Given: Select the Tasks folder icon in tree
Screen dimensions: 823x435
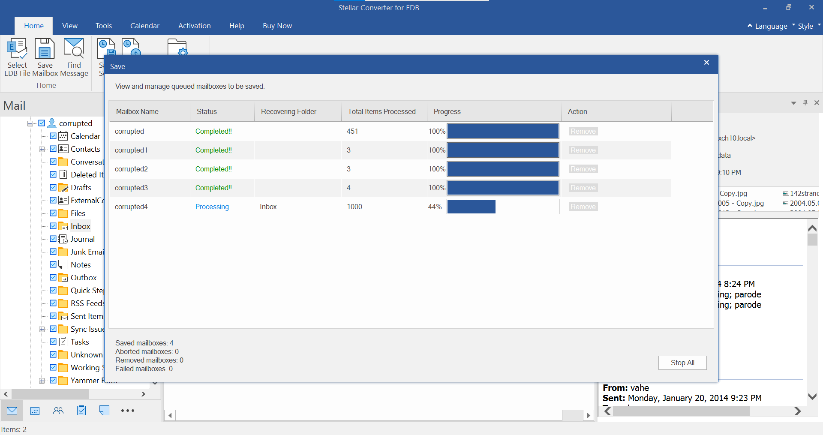Looking at the screenshot, I should [x=63, y=342].
